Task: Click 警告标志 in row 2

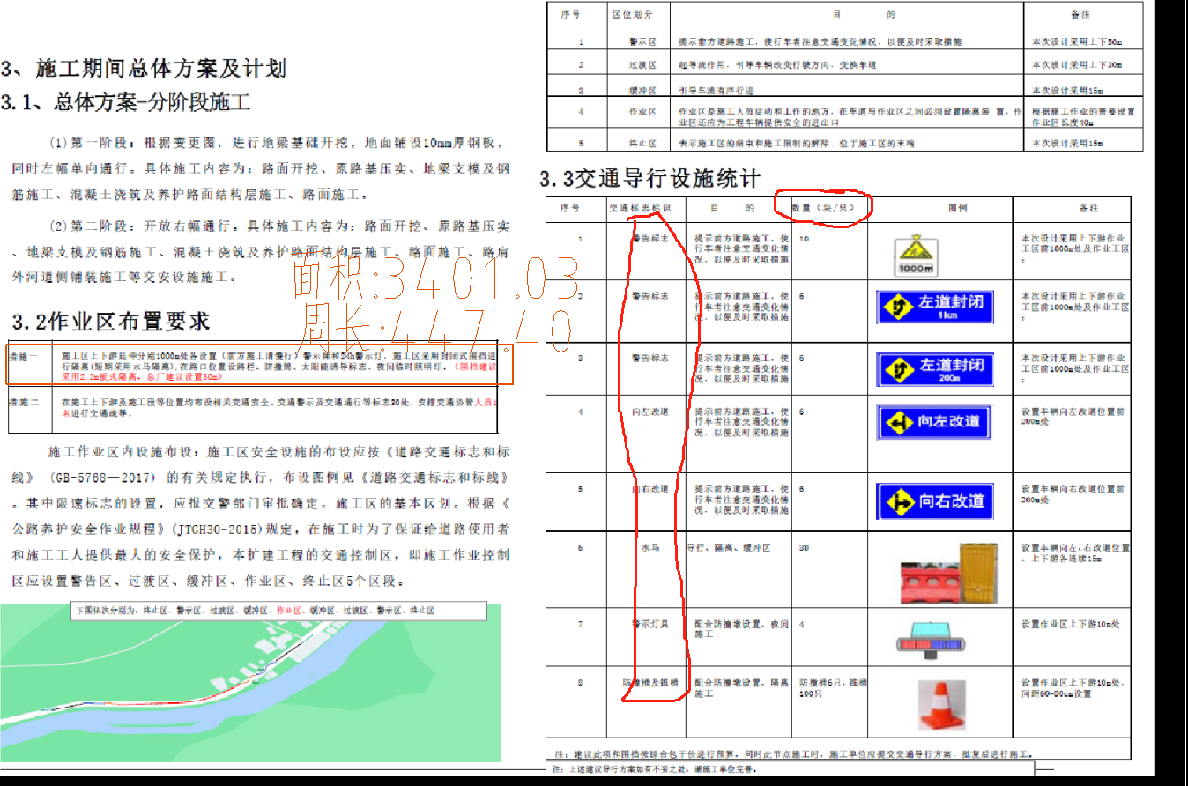Action: 650,296
